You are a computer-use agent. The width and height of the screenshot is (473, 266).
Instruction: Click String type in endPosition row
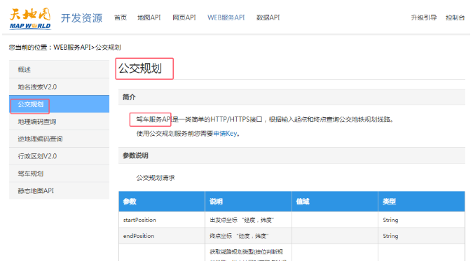click(x=421, y=236)
